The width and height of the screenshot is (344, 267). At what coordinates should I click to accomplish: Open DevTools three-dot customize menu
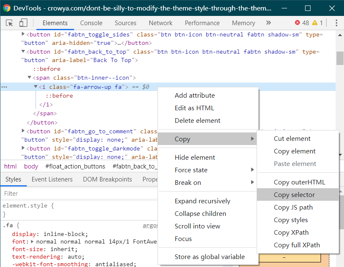pyautogui.click(x=336, y=23)
